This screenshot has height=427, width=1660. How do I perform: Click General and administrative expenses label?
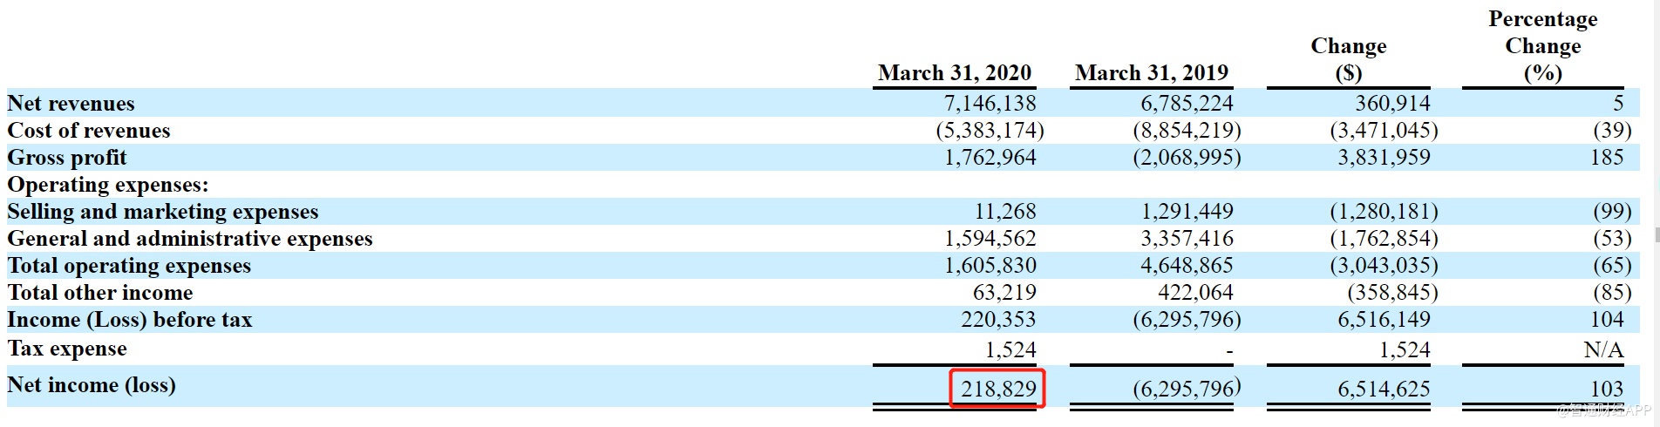tap(190, 239)
